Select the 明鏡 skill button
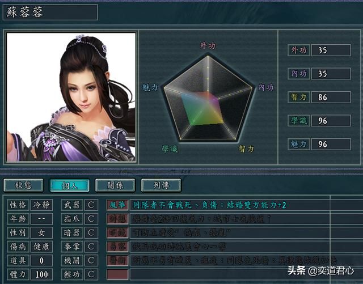This screenshot has height=284, width=363. 117,232
